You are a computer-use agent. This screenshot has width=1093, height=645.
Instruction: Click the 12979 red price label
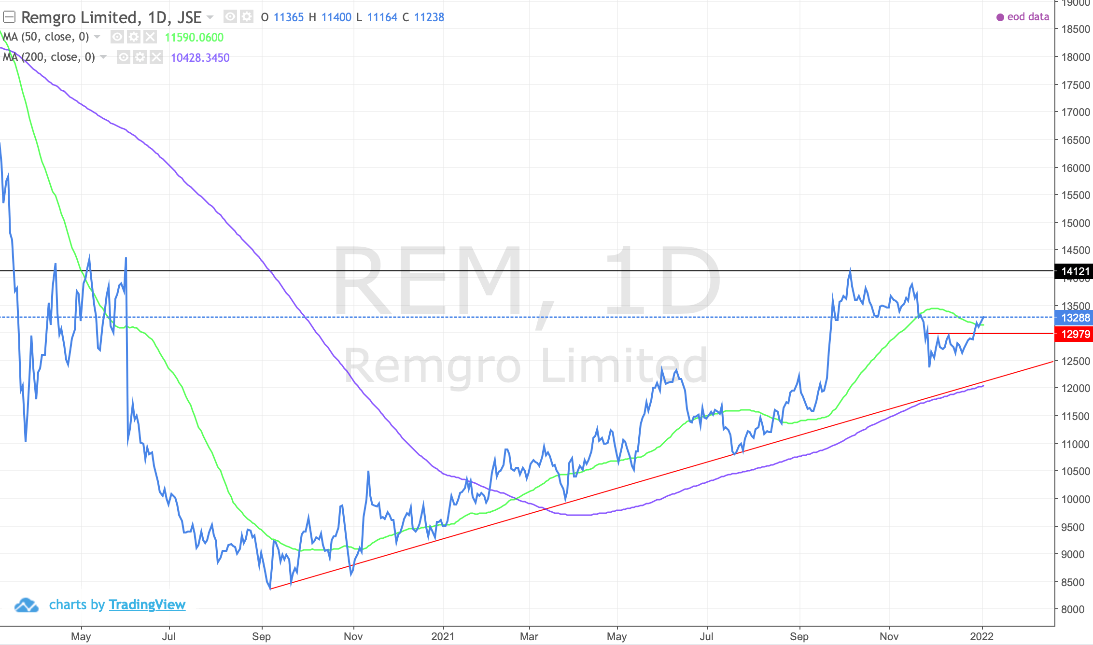coord(1074,334)
